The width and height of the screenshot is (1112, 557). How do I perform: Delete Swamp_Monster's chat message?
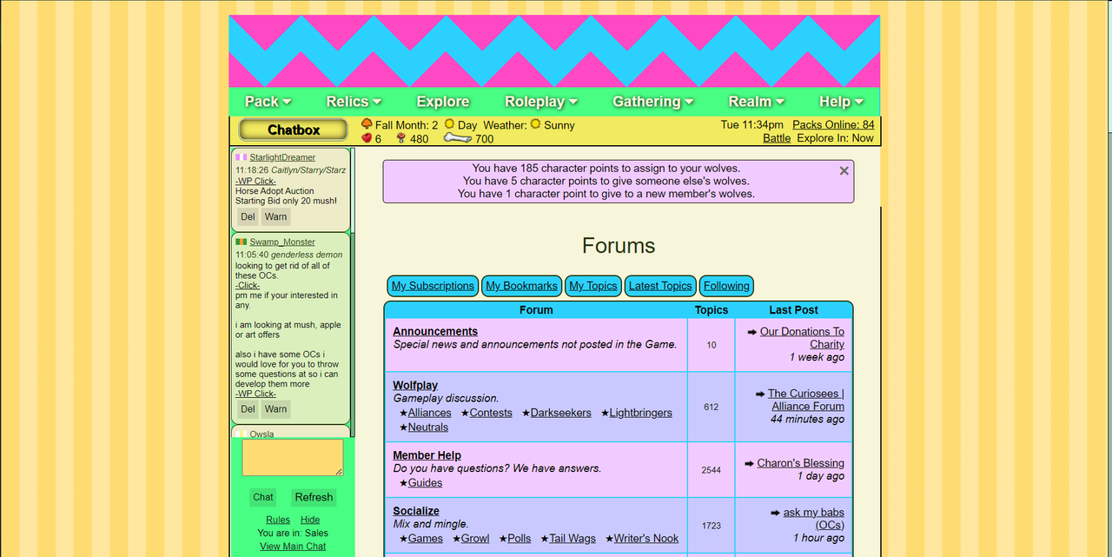pos(248,409)
